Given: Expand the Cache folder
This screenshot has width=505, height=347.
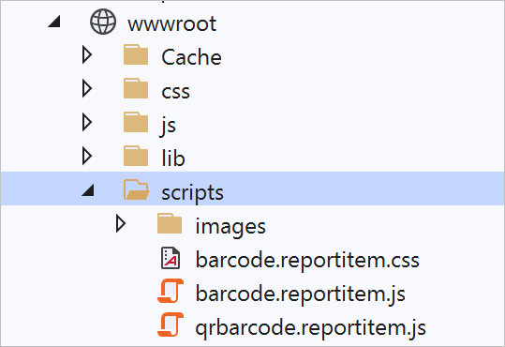Looking at the screenshot, I should [87, 54].
